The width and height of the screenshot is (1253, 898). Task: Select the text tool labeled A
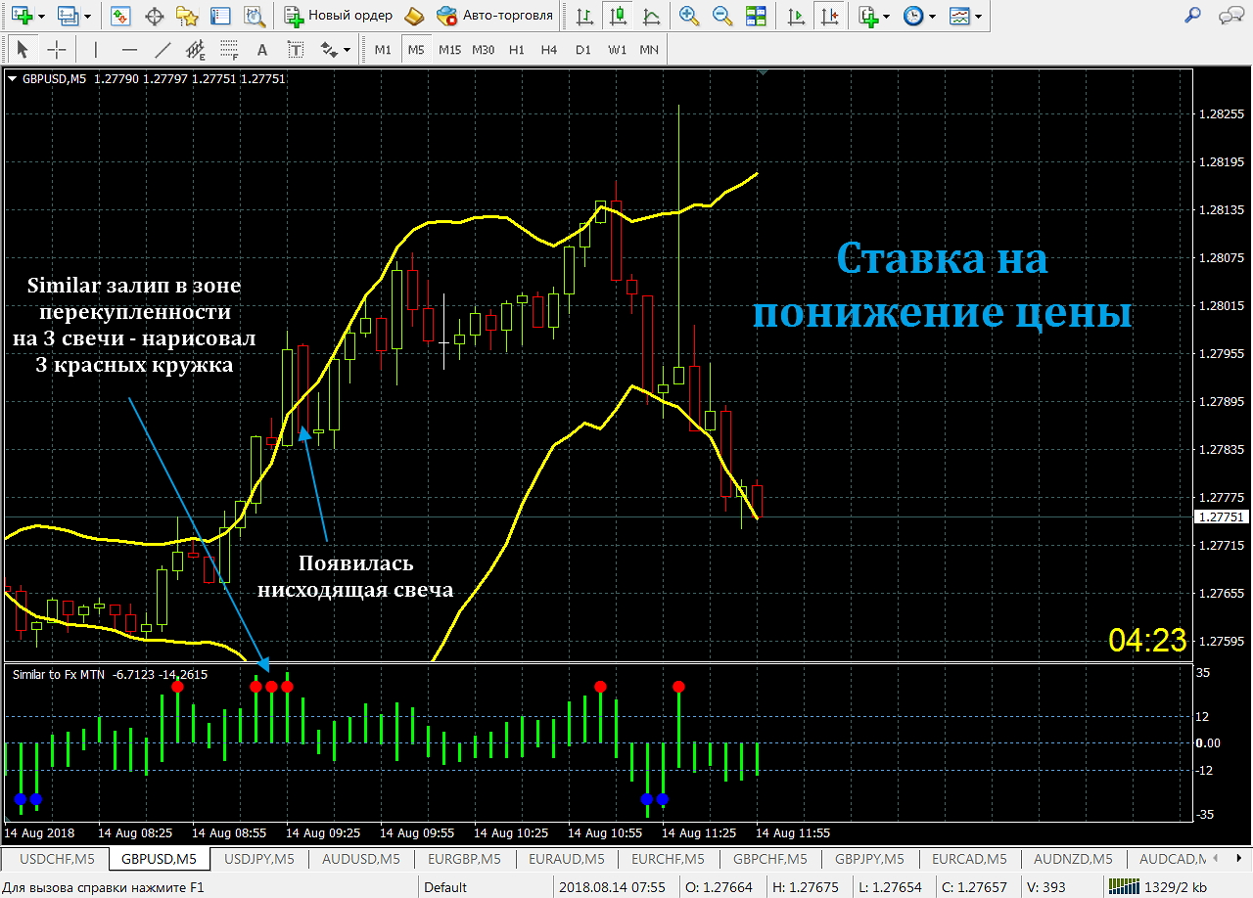pyautogui.click(x=261, y=49)
